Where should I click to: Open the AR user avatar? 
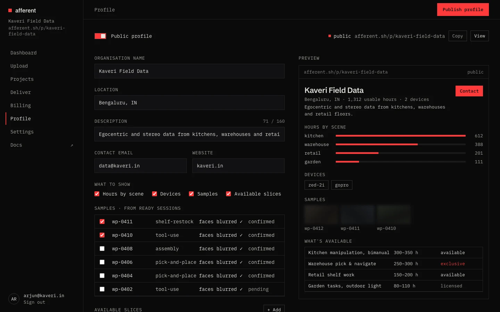pos(14,299)
